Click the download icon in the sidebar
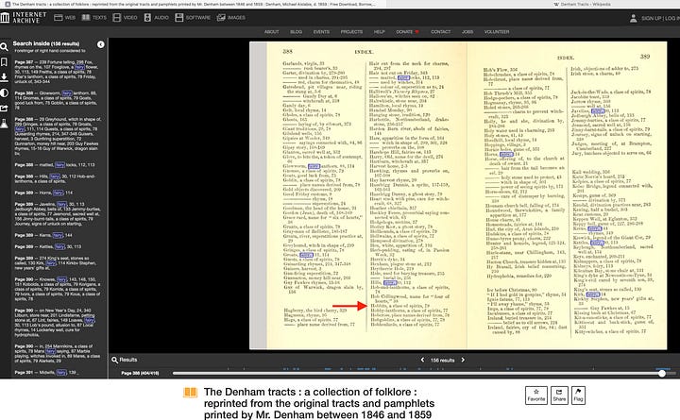The width and height of the screenshot is (680, 420). pyautogui.click(x=5, y=77)
